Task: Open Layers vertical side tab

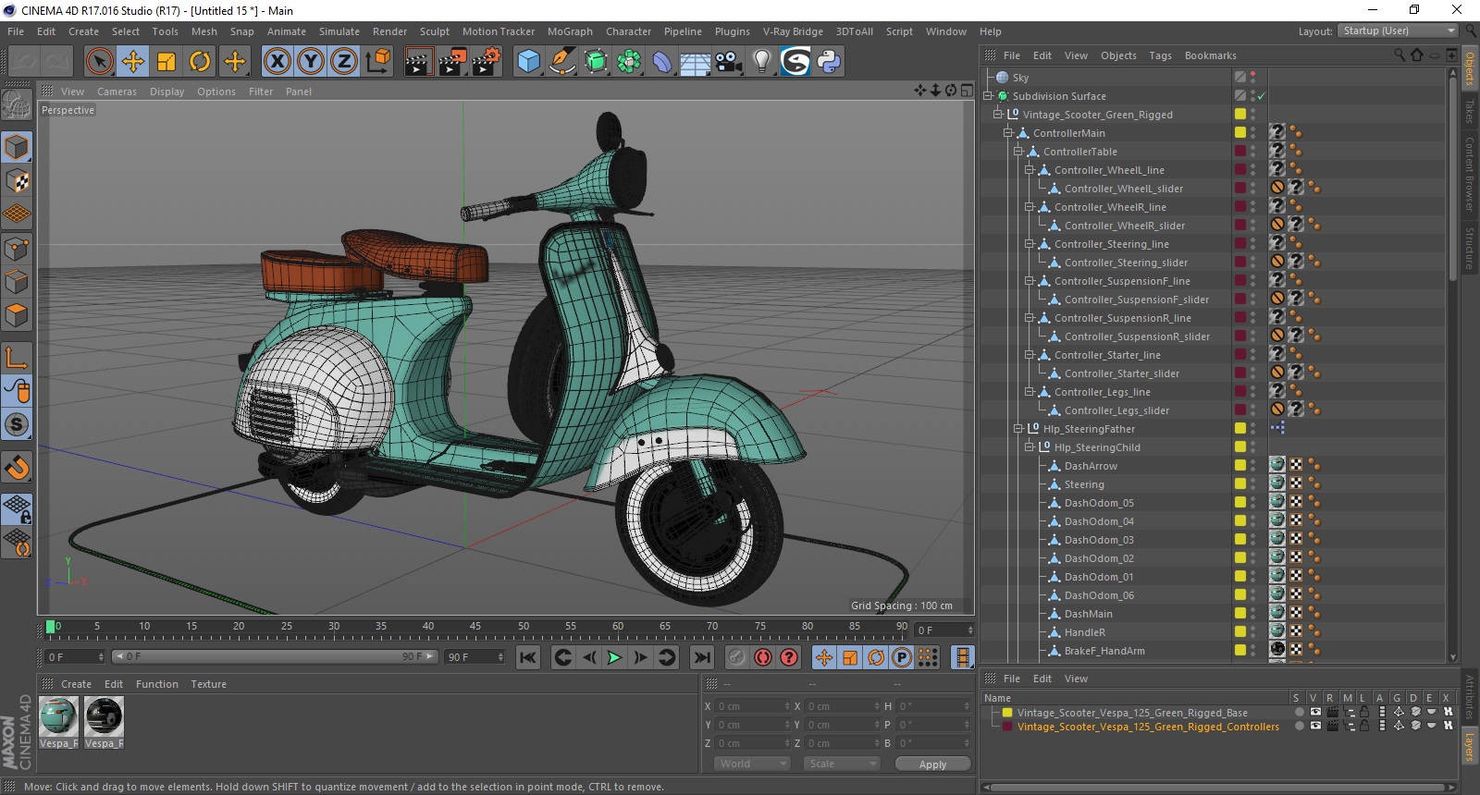Action: 1470,747
